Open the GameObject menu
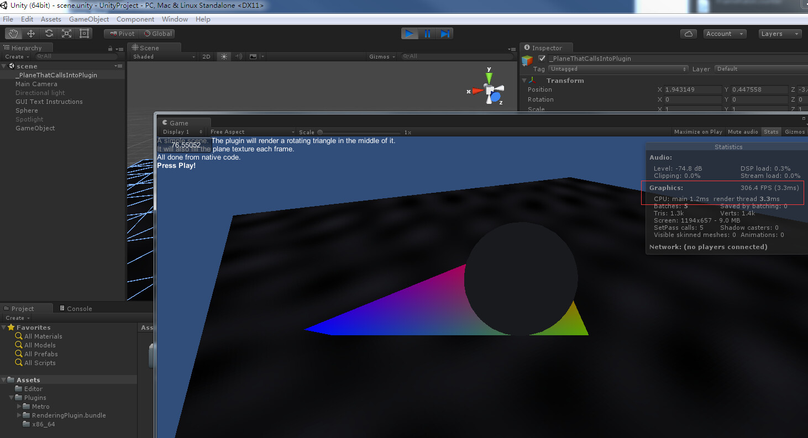Image resolution: width=808 pixels, height=438 pixels. pos(88,19)
